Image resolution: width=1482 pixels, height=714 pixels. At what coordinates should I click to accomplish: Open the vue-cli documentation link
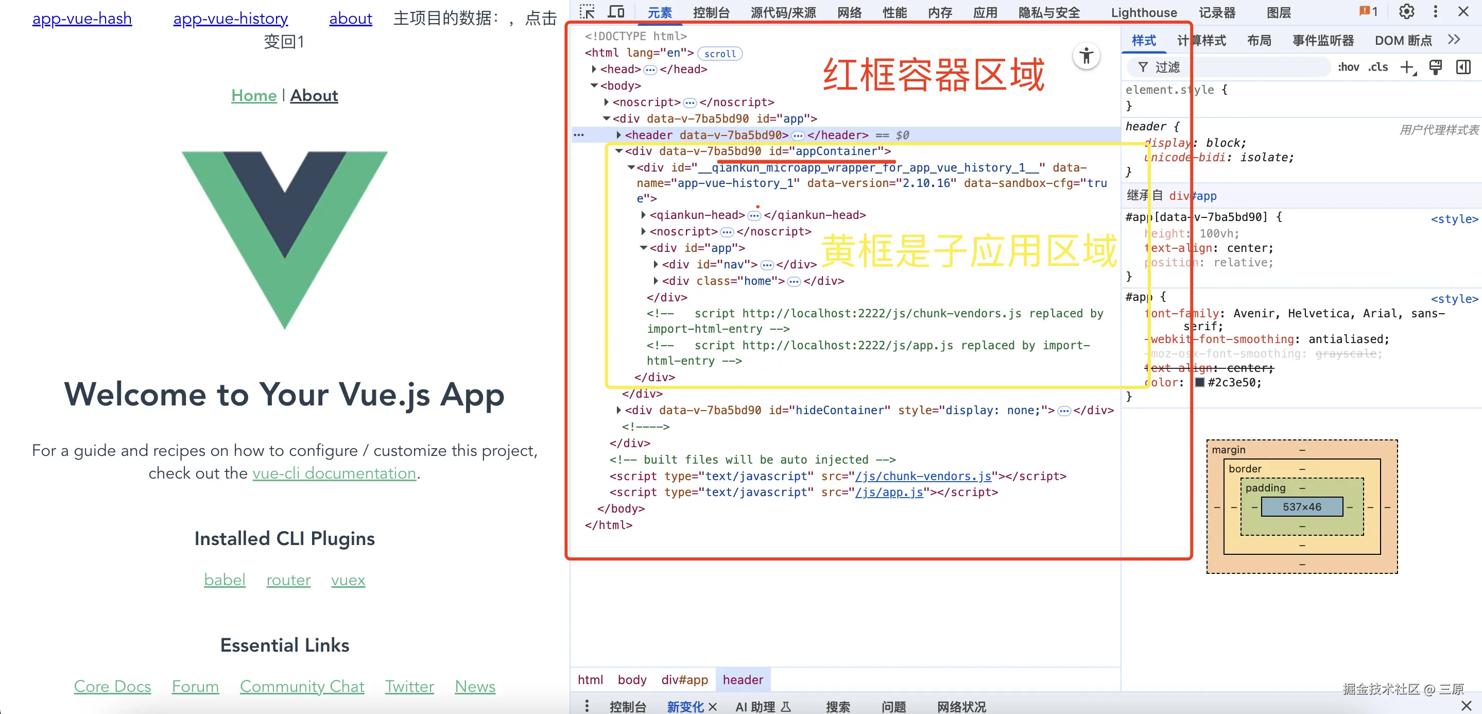[334, 473]
